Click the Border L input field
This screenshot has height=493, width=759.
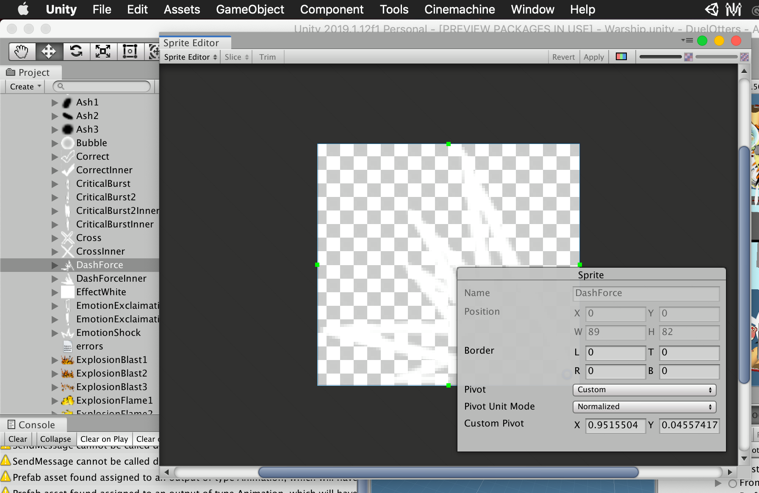[x=615, y=352]
